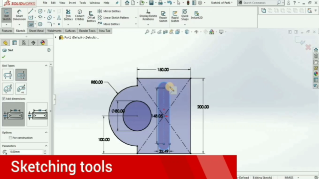Viewport: 319px width, 179px height.
Task: Click Convert Entities tool
Action: click(80, 15)
